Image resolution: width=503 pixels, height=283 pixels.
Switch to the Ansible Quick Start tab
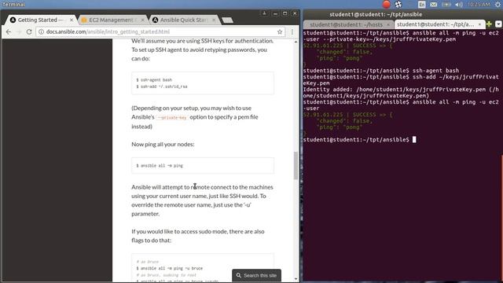183,20
